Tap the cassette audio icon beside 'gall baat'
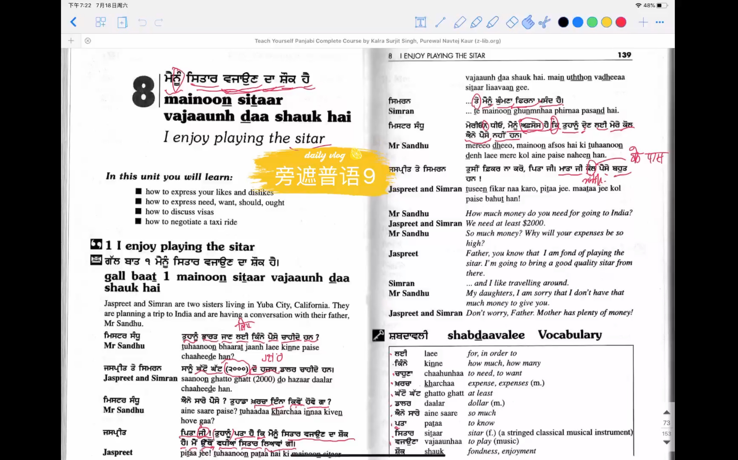 pos(96,260)
